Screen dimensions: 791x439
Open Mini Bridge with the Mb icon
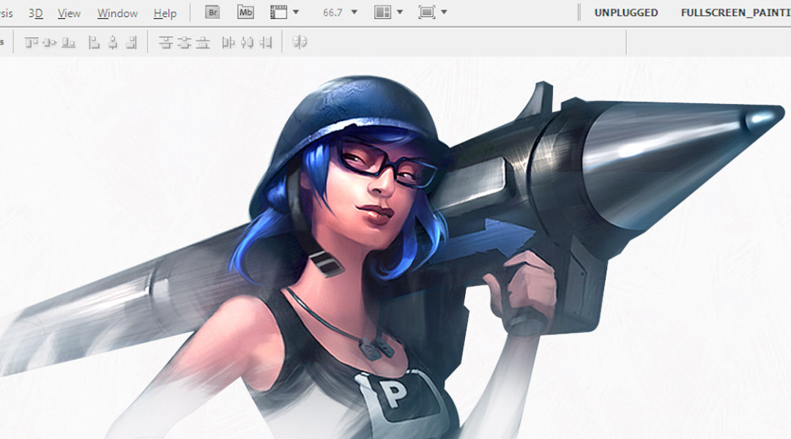(245, 12)
